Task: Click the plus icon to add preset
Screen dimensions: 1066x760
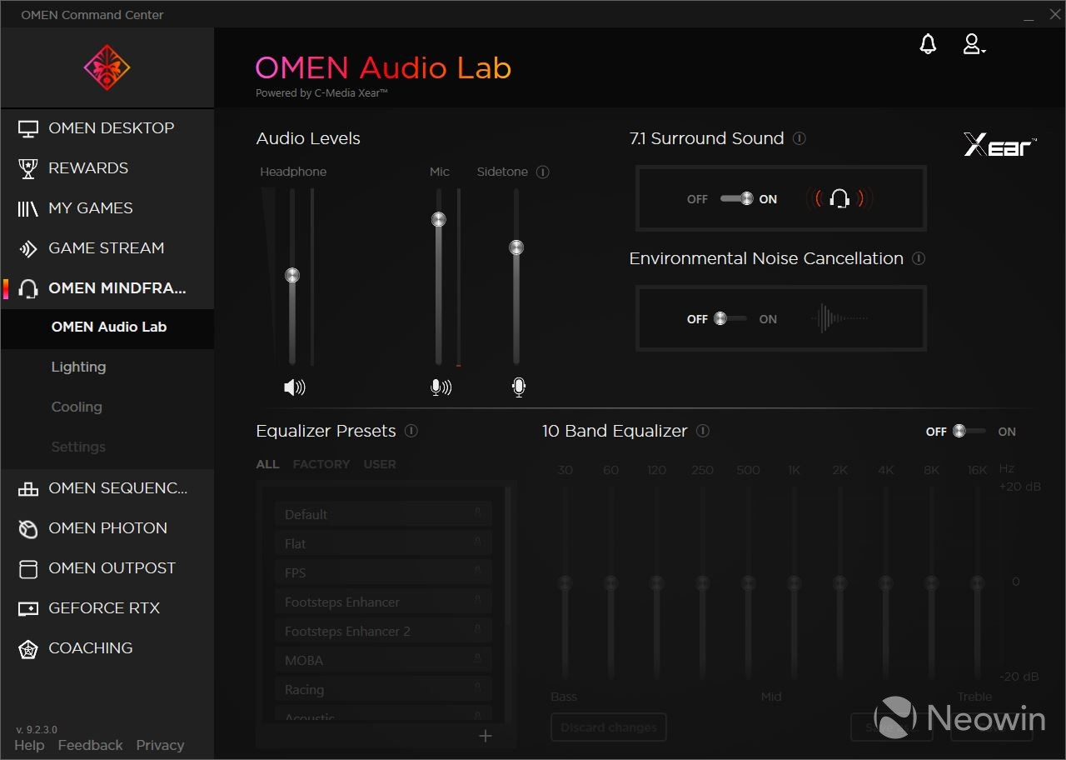Action: (486, 735)
